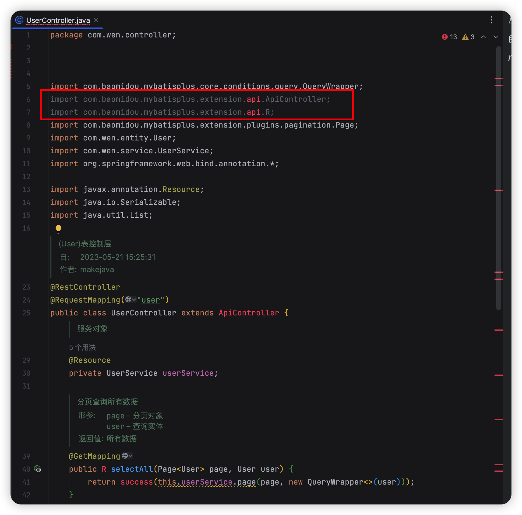Click the globe icon after @GetMapping

click(x=125, y=456)
